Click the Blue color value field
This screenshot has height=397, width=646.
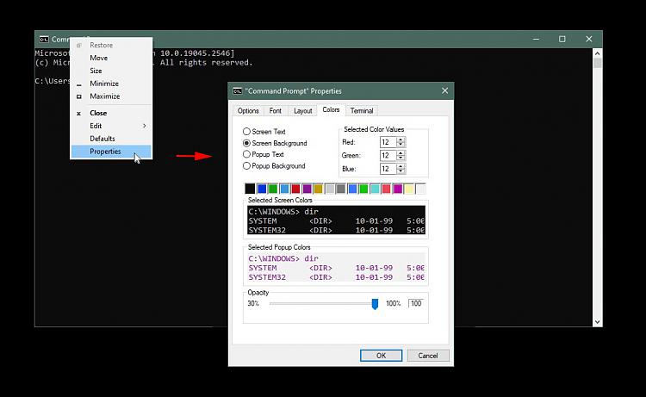388,169
